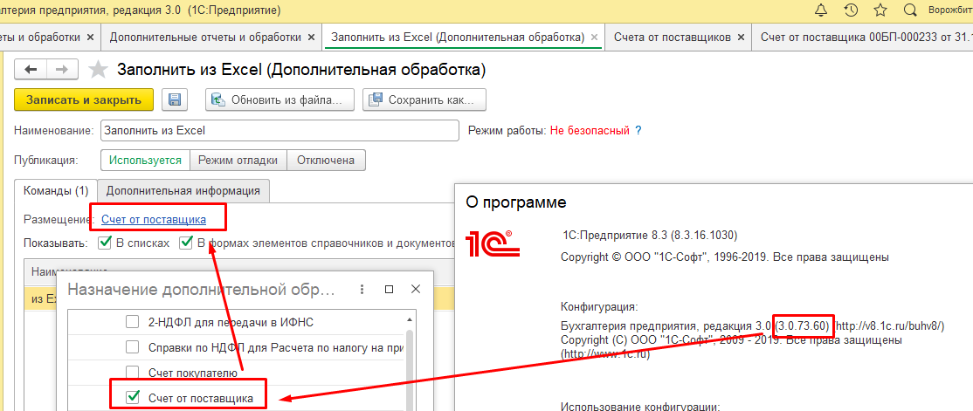This screenshot has width=973, height=411.
Task: Open the Дополнительная информация tab
Action: pos(183,190)
